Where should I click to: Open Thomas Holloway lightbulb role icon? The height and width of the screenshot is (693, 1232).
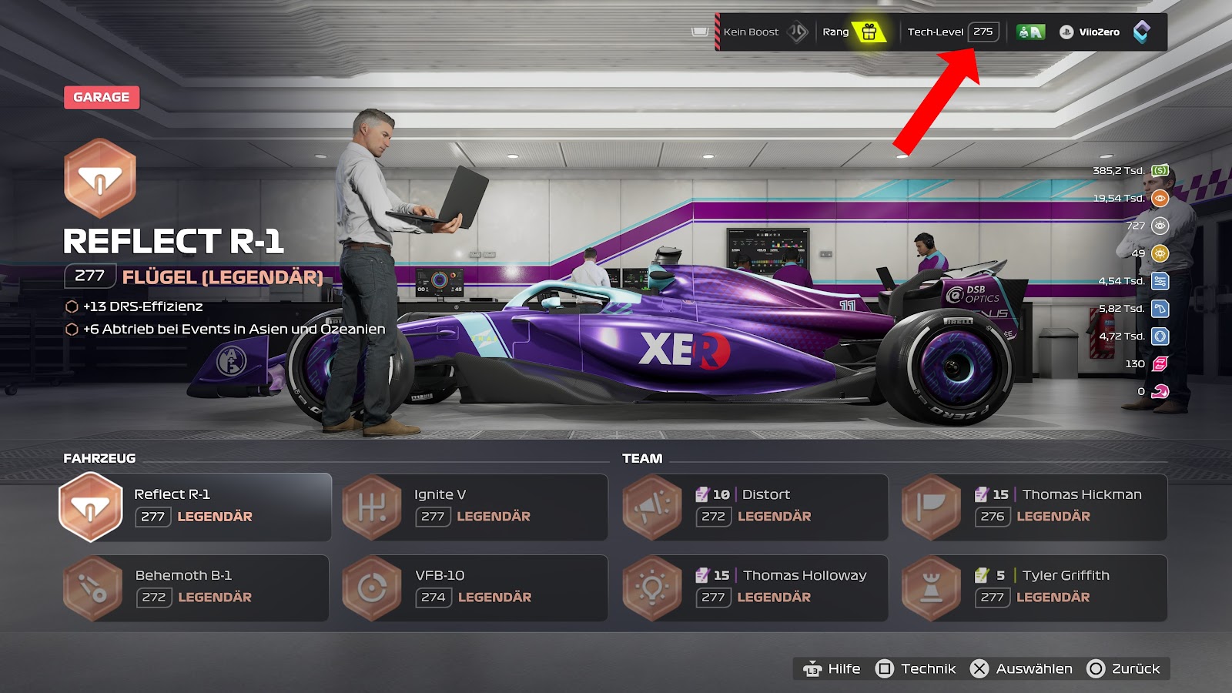point(652,589)
